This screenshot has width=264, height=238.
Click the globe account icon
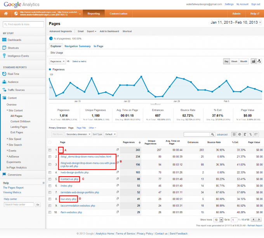point(16,14)
